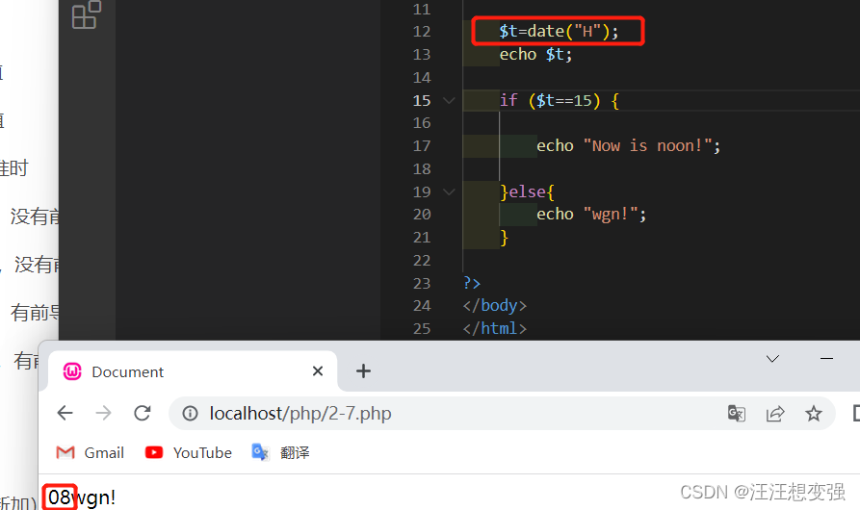Share this page from the address bar
The height and width of the screenshot is (510, 860).
(x=775, y=414)
